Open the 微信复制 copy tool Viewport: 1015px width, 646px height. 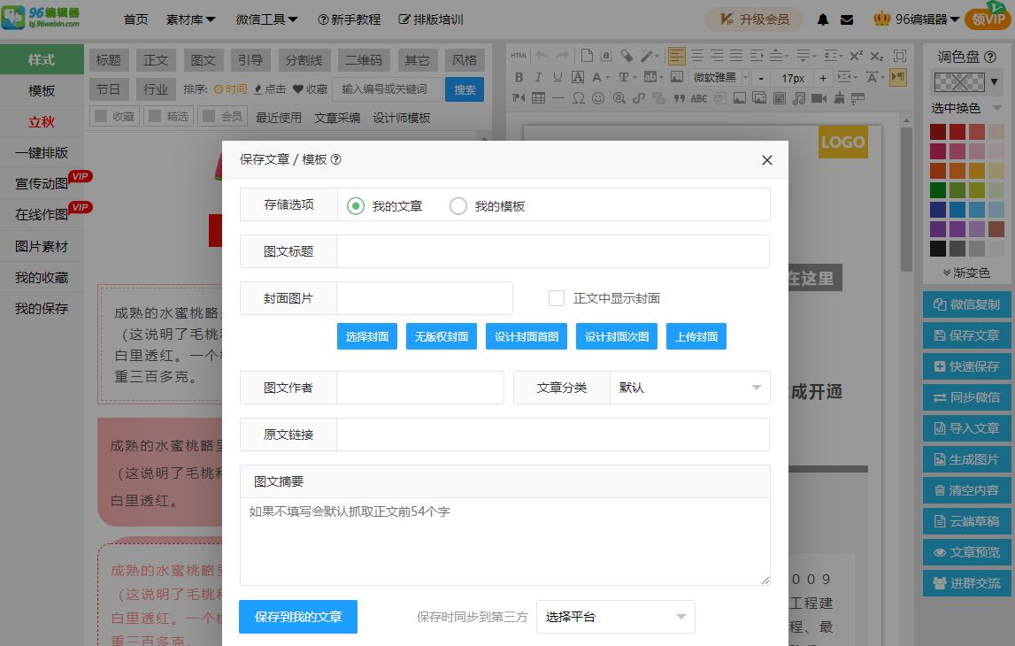pyautogui.click(x=966, y=304)
